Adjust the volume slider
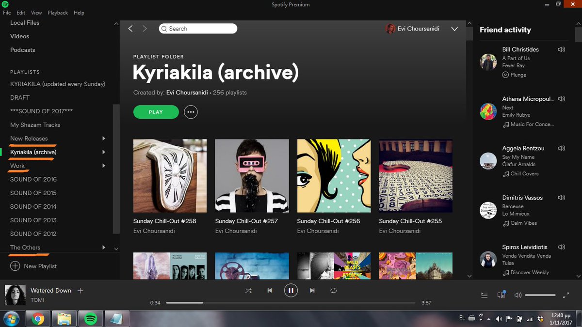Screen dimensions: 582x327 pos(540,295)
